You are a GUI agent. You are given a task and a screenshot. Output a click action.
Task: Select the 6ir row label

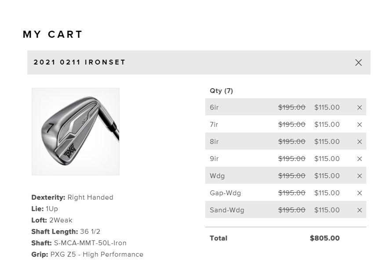pyautogui.click(x=214, y=107)
